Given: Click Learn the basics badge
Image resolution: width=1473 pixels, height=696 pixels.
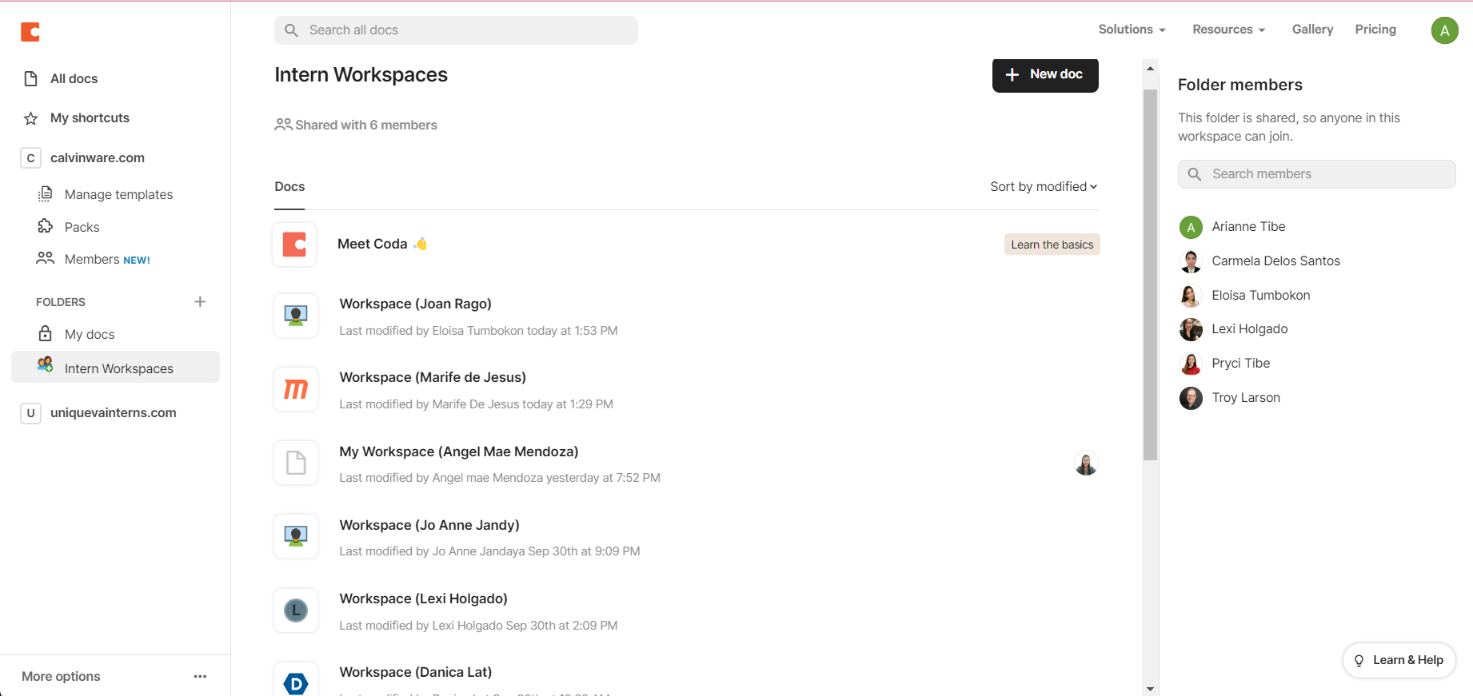Looking at the screenshot, I should (1052, 245).
